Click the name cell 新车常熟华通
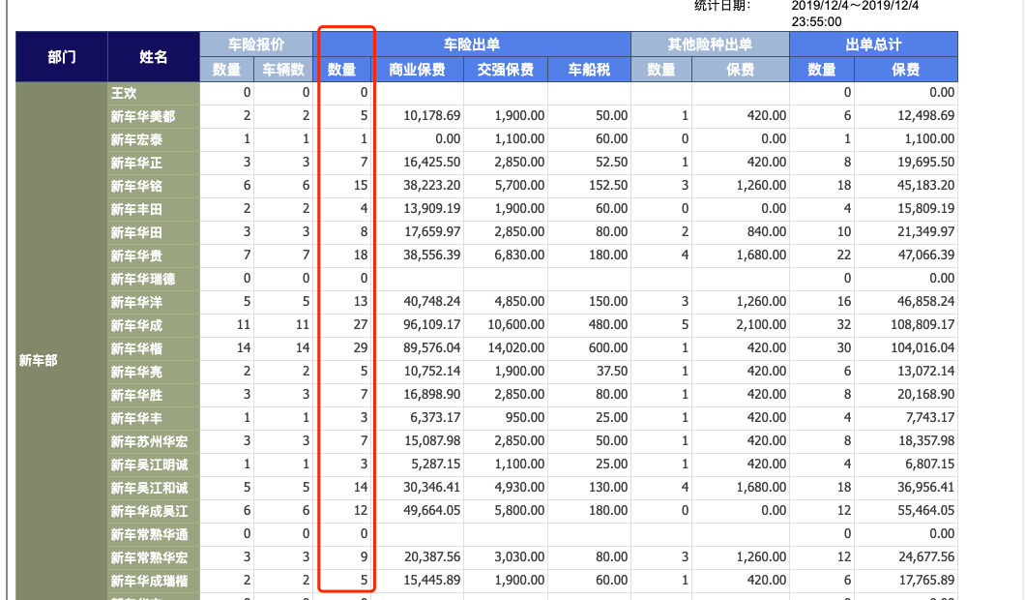The image size is (1025, 600). coord(154,534)
